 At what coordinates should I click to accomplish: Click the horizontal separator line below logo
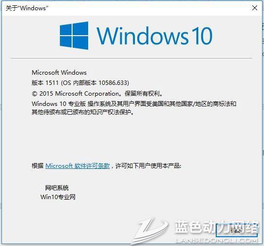click(132, 59)
